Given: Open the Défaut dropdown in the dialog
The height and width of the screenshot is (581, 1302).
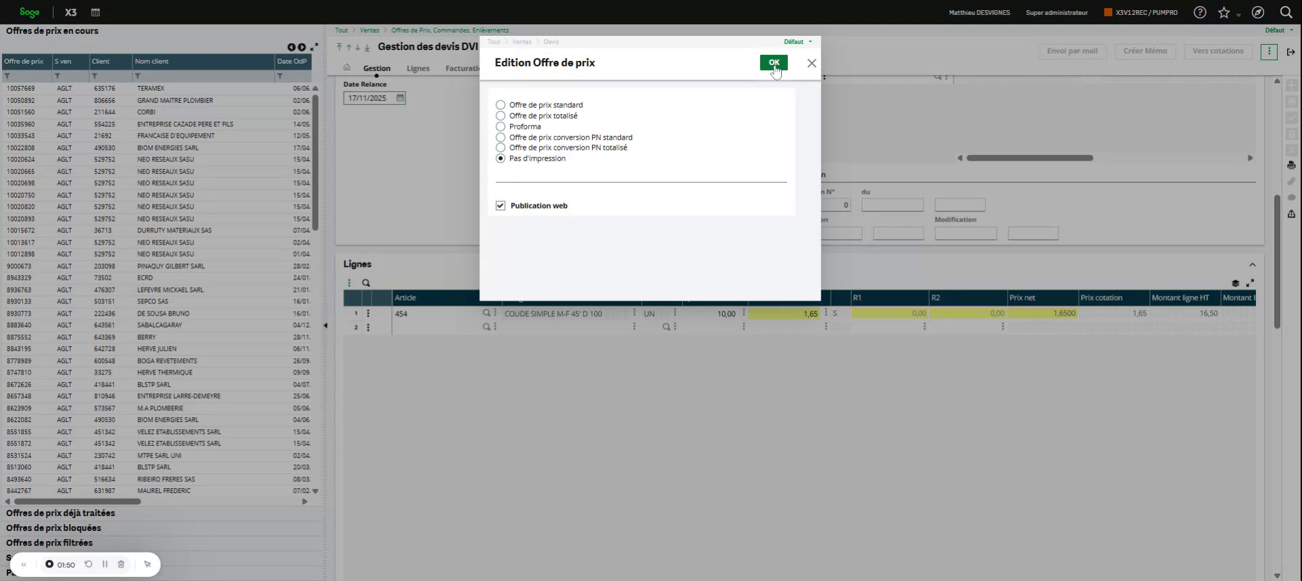Looking at the screenshot, I should point(797,42).
